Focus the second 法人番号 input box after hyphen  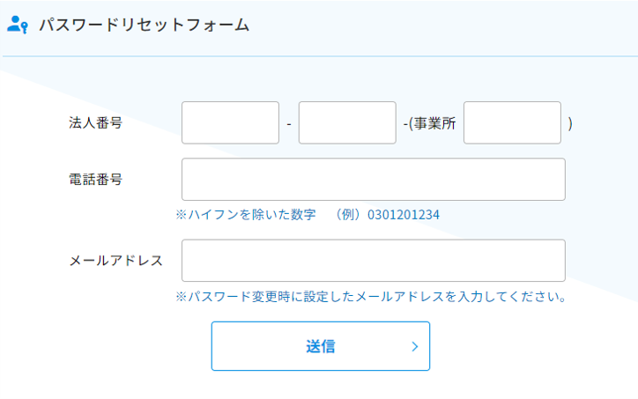pos(347,122)
